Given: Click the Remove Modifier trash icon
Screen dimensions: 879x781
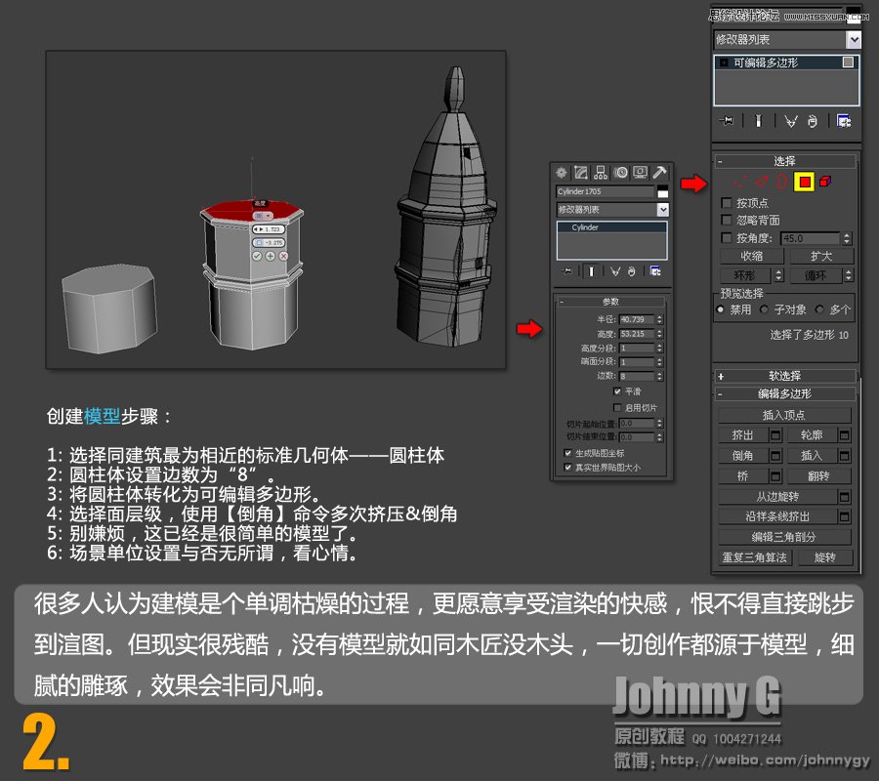Looking at the screenshot, I should click(x=812, y=121).
